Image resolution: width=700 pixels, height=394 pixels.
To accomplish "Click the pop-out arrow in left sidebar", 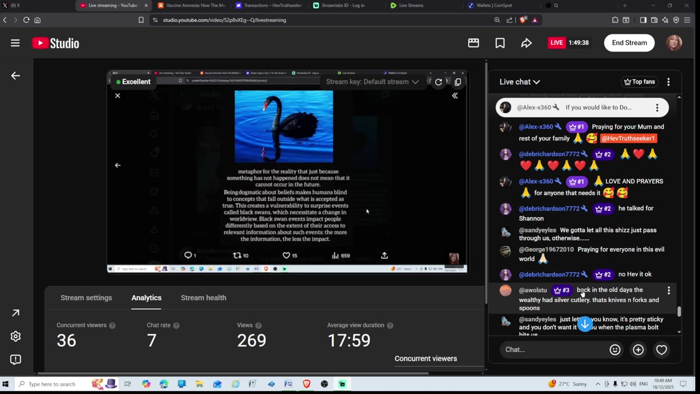I will (15, 313).
